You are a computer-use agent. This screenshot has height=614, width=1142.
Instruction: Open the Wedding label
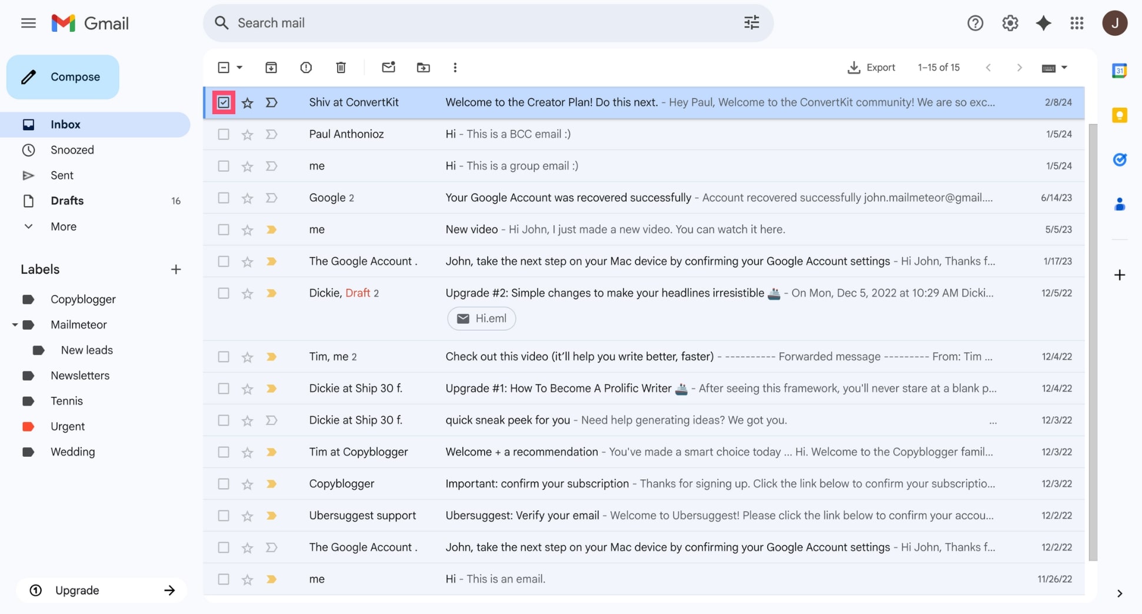[x=72, y=452]
